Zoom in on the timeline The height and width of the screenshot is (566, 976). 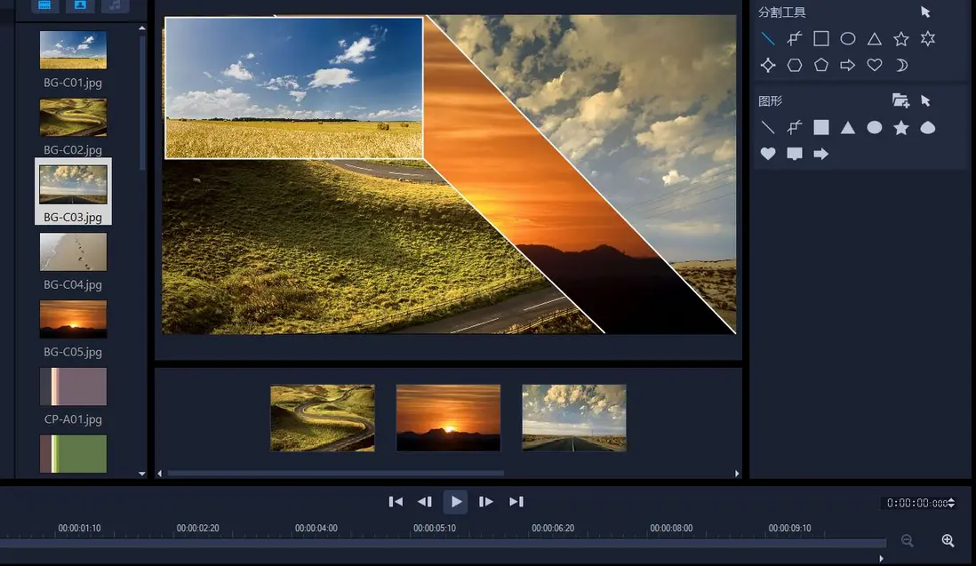click(948, 540)
